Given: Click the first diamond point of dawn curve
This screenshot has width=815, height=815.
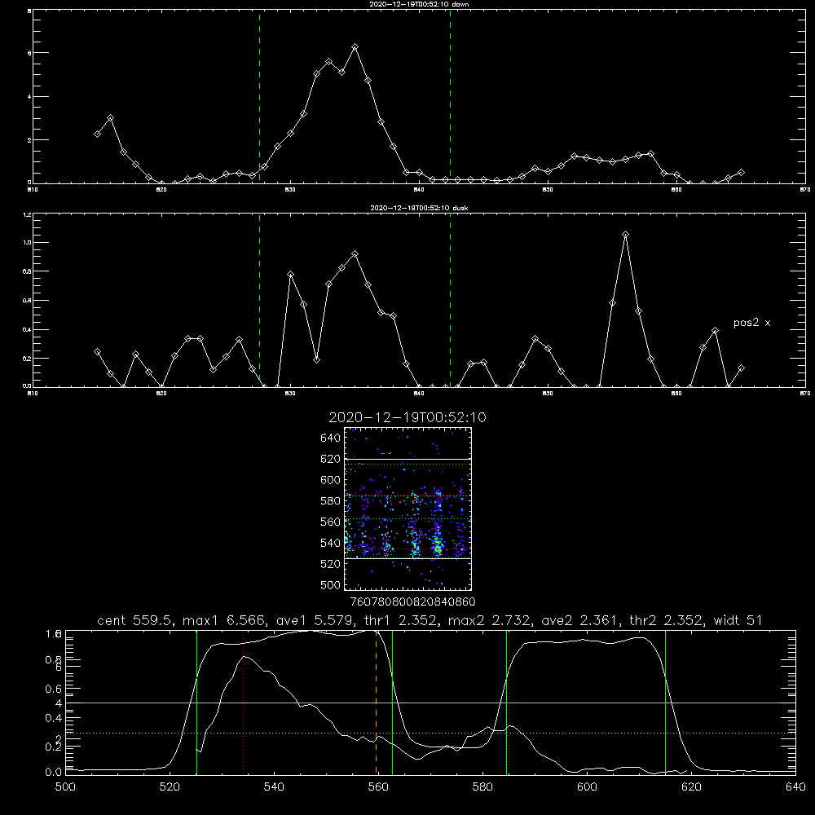Looking at the screenshot, I should pos(97,134).
